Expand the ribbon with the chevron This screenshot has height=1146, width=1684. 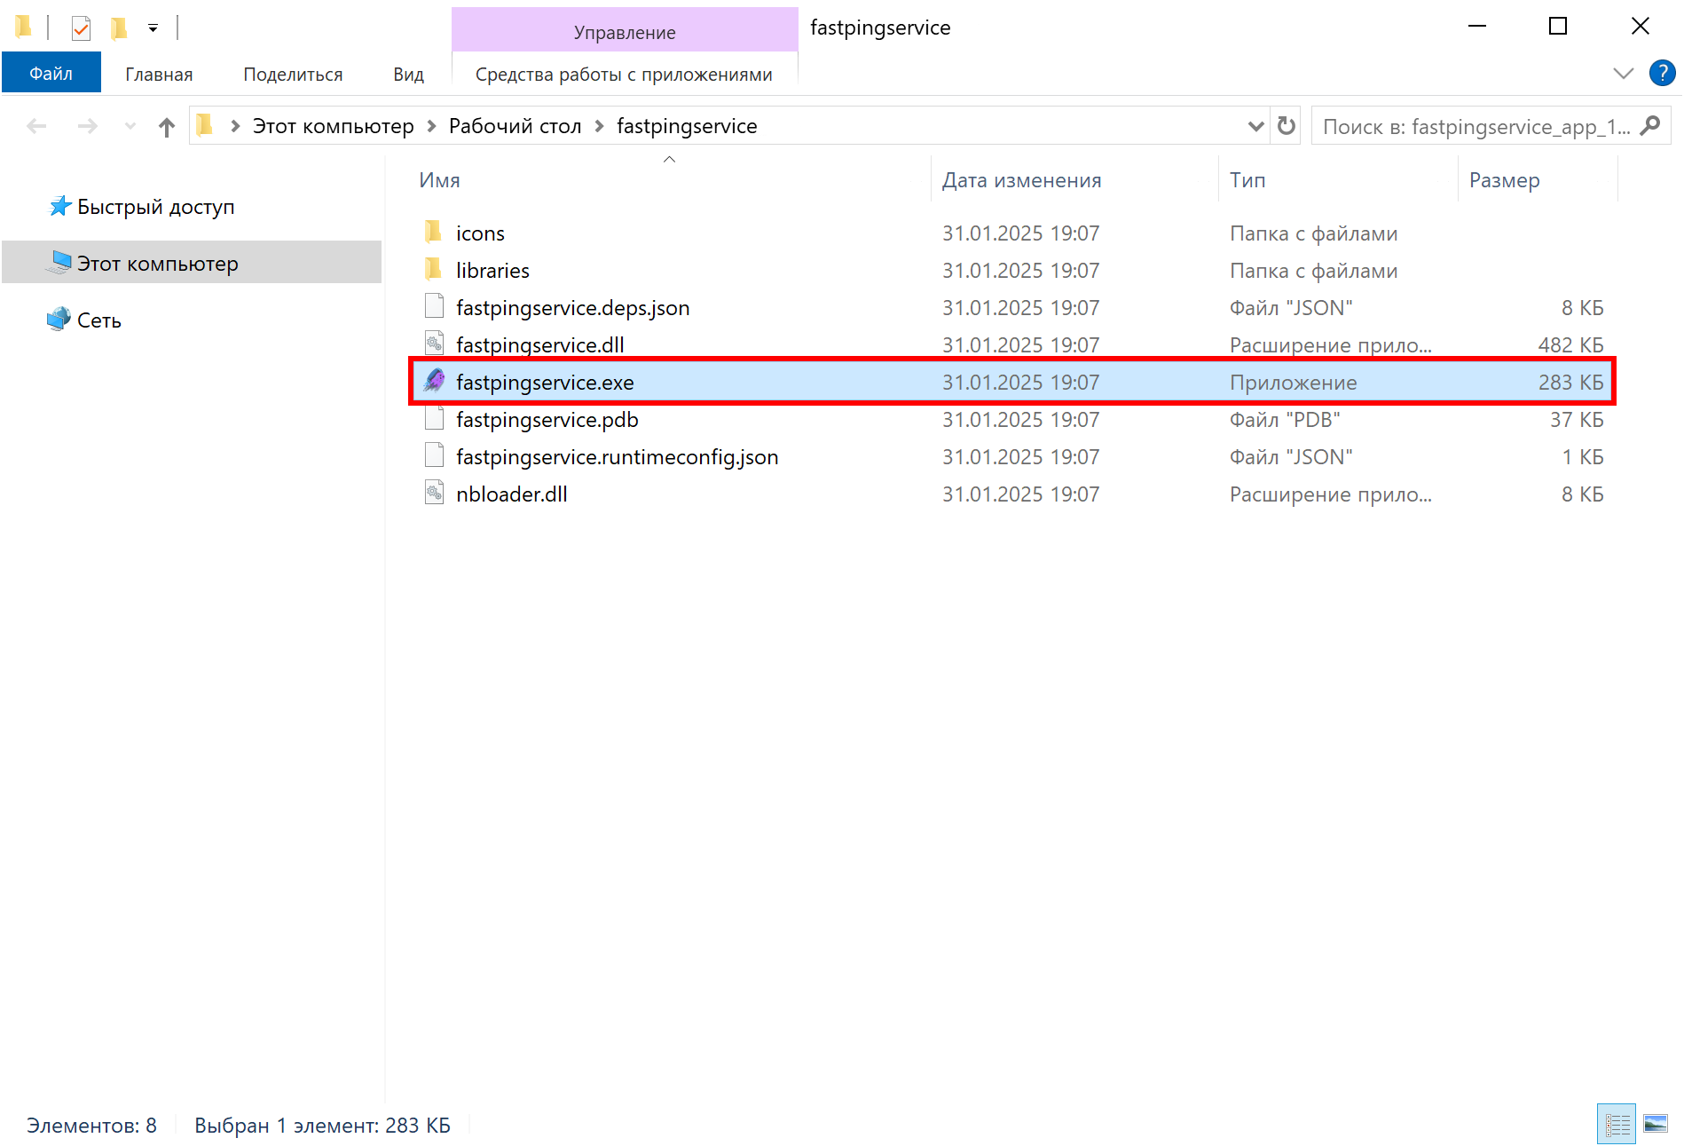tap(1623, 74)
